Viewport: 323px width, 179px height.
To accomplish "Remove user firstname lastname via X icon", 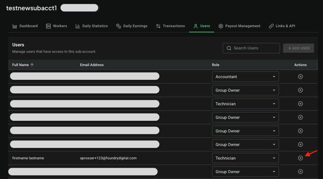I will pyautogui.click(x=300, y=158).
